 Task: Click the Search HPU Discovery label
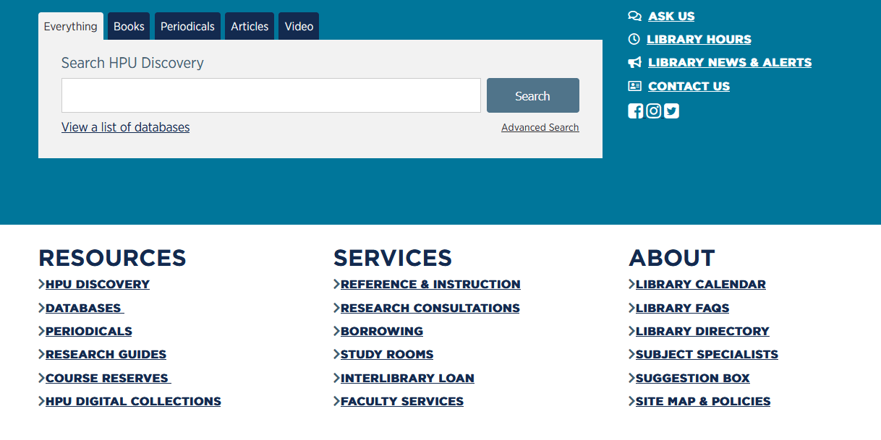tap(132, 63)
